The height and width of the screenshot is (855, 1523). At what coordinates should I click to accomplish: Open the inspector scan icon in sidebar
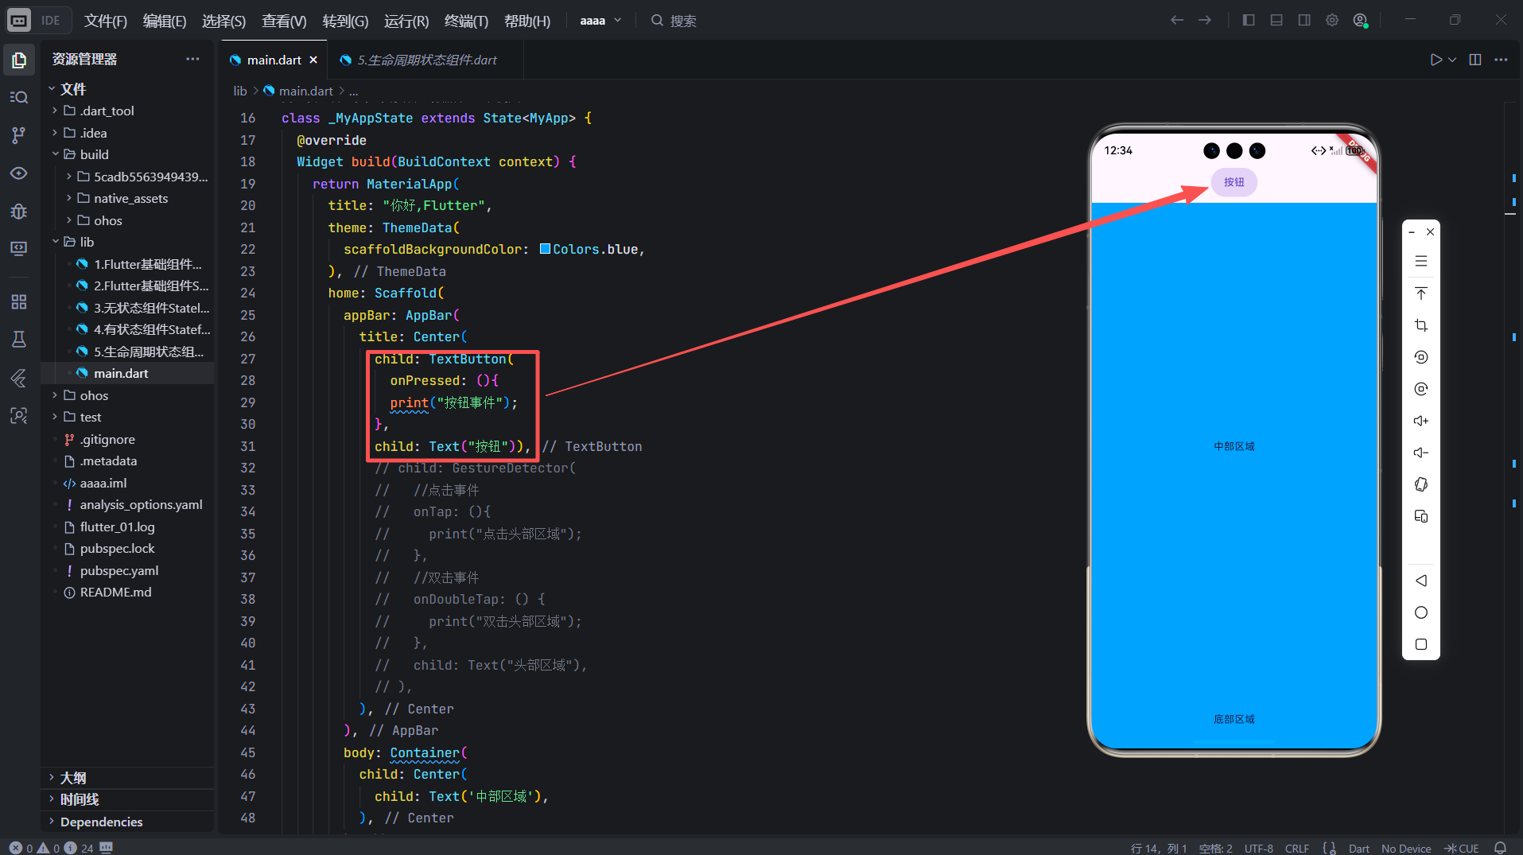[x=19, y=415]
